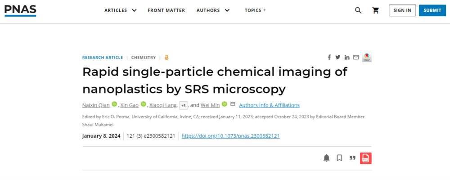Click the alert bell icon
The width and height of the screenshot is (450, 180).
click(326, 158)
